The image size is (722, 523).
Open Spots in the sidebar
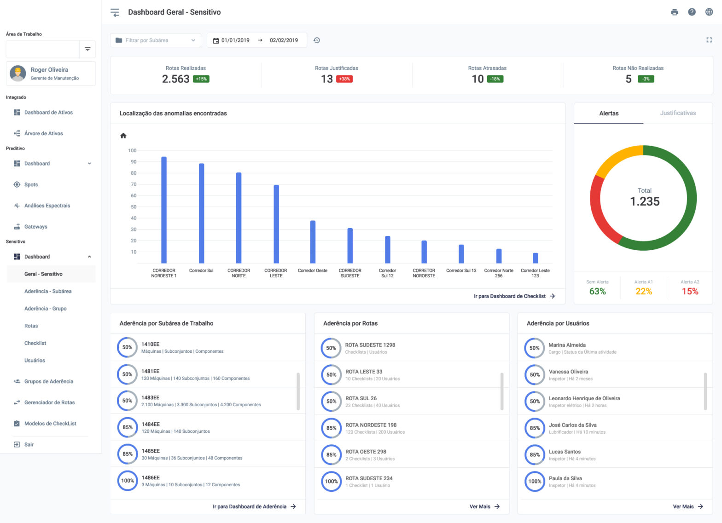pyautogui.click(x=31, y=184)
